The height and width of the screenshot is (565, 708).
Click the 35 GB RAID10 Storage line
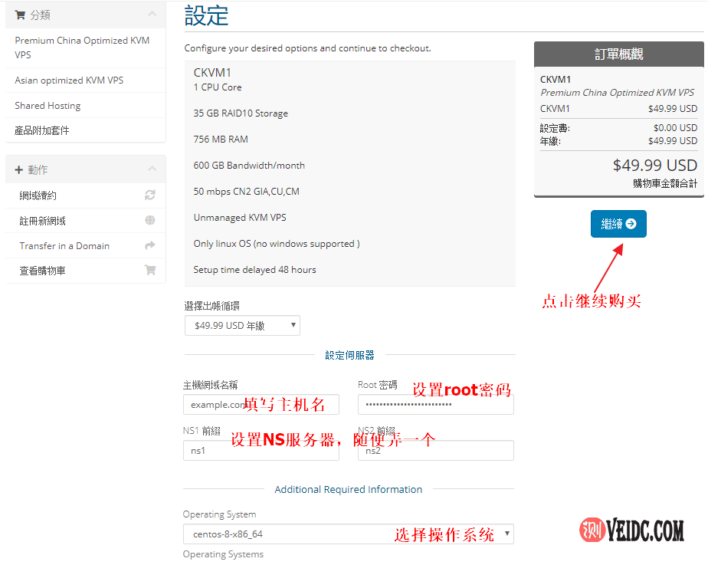point(241,113)
